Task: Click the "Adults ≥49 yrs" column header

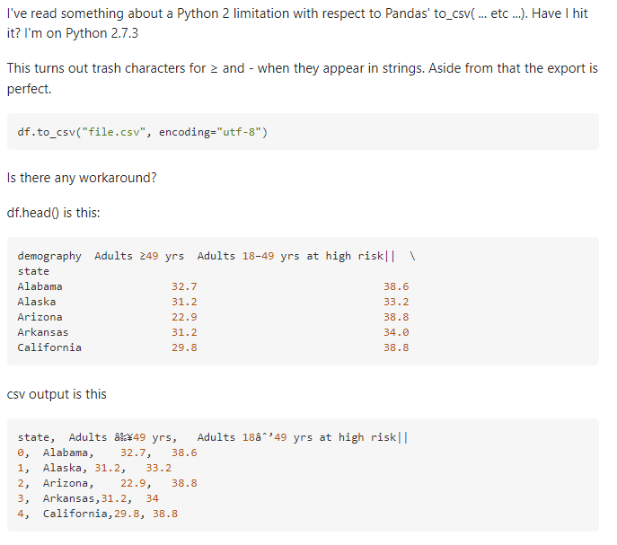Action: pyautogui.click(x=139, y=256)
